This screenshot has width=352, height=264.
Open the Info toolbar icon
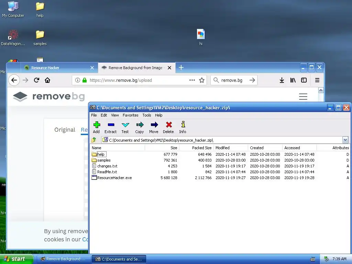(x=183, y=127)
